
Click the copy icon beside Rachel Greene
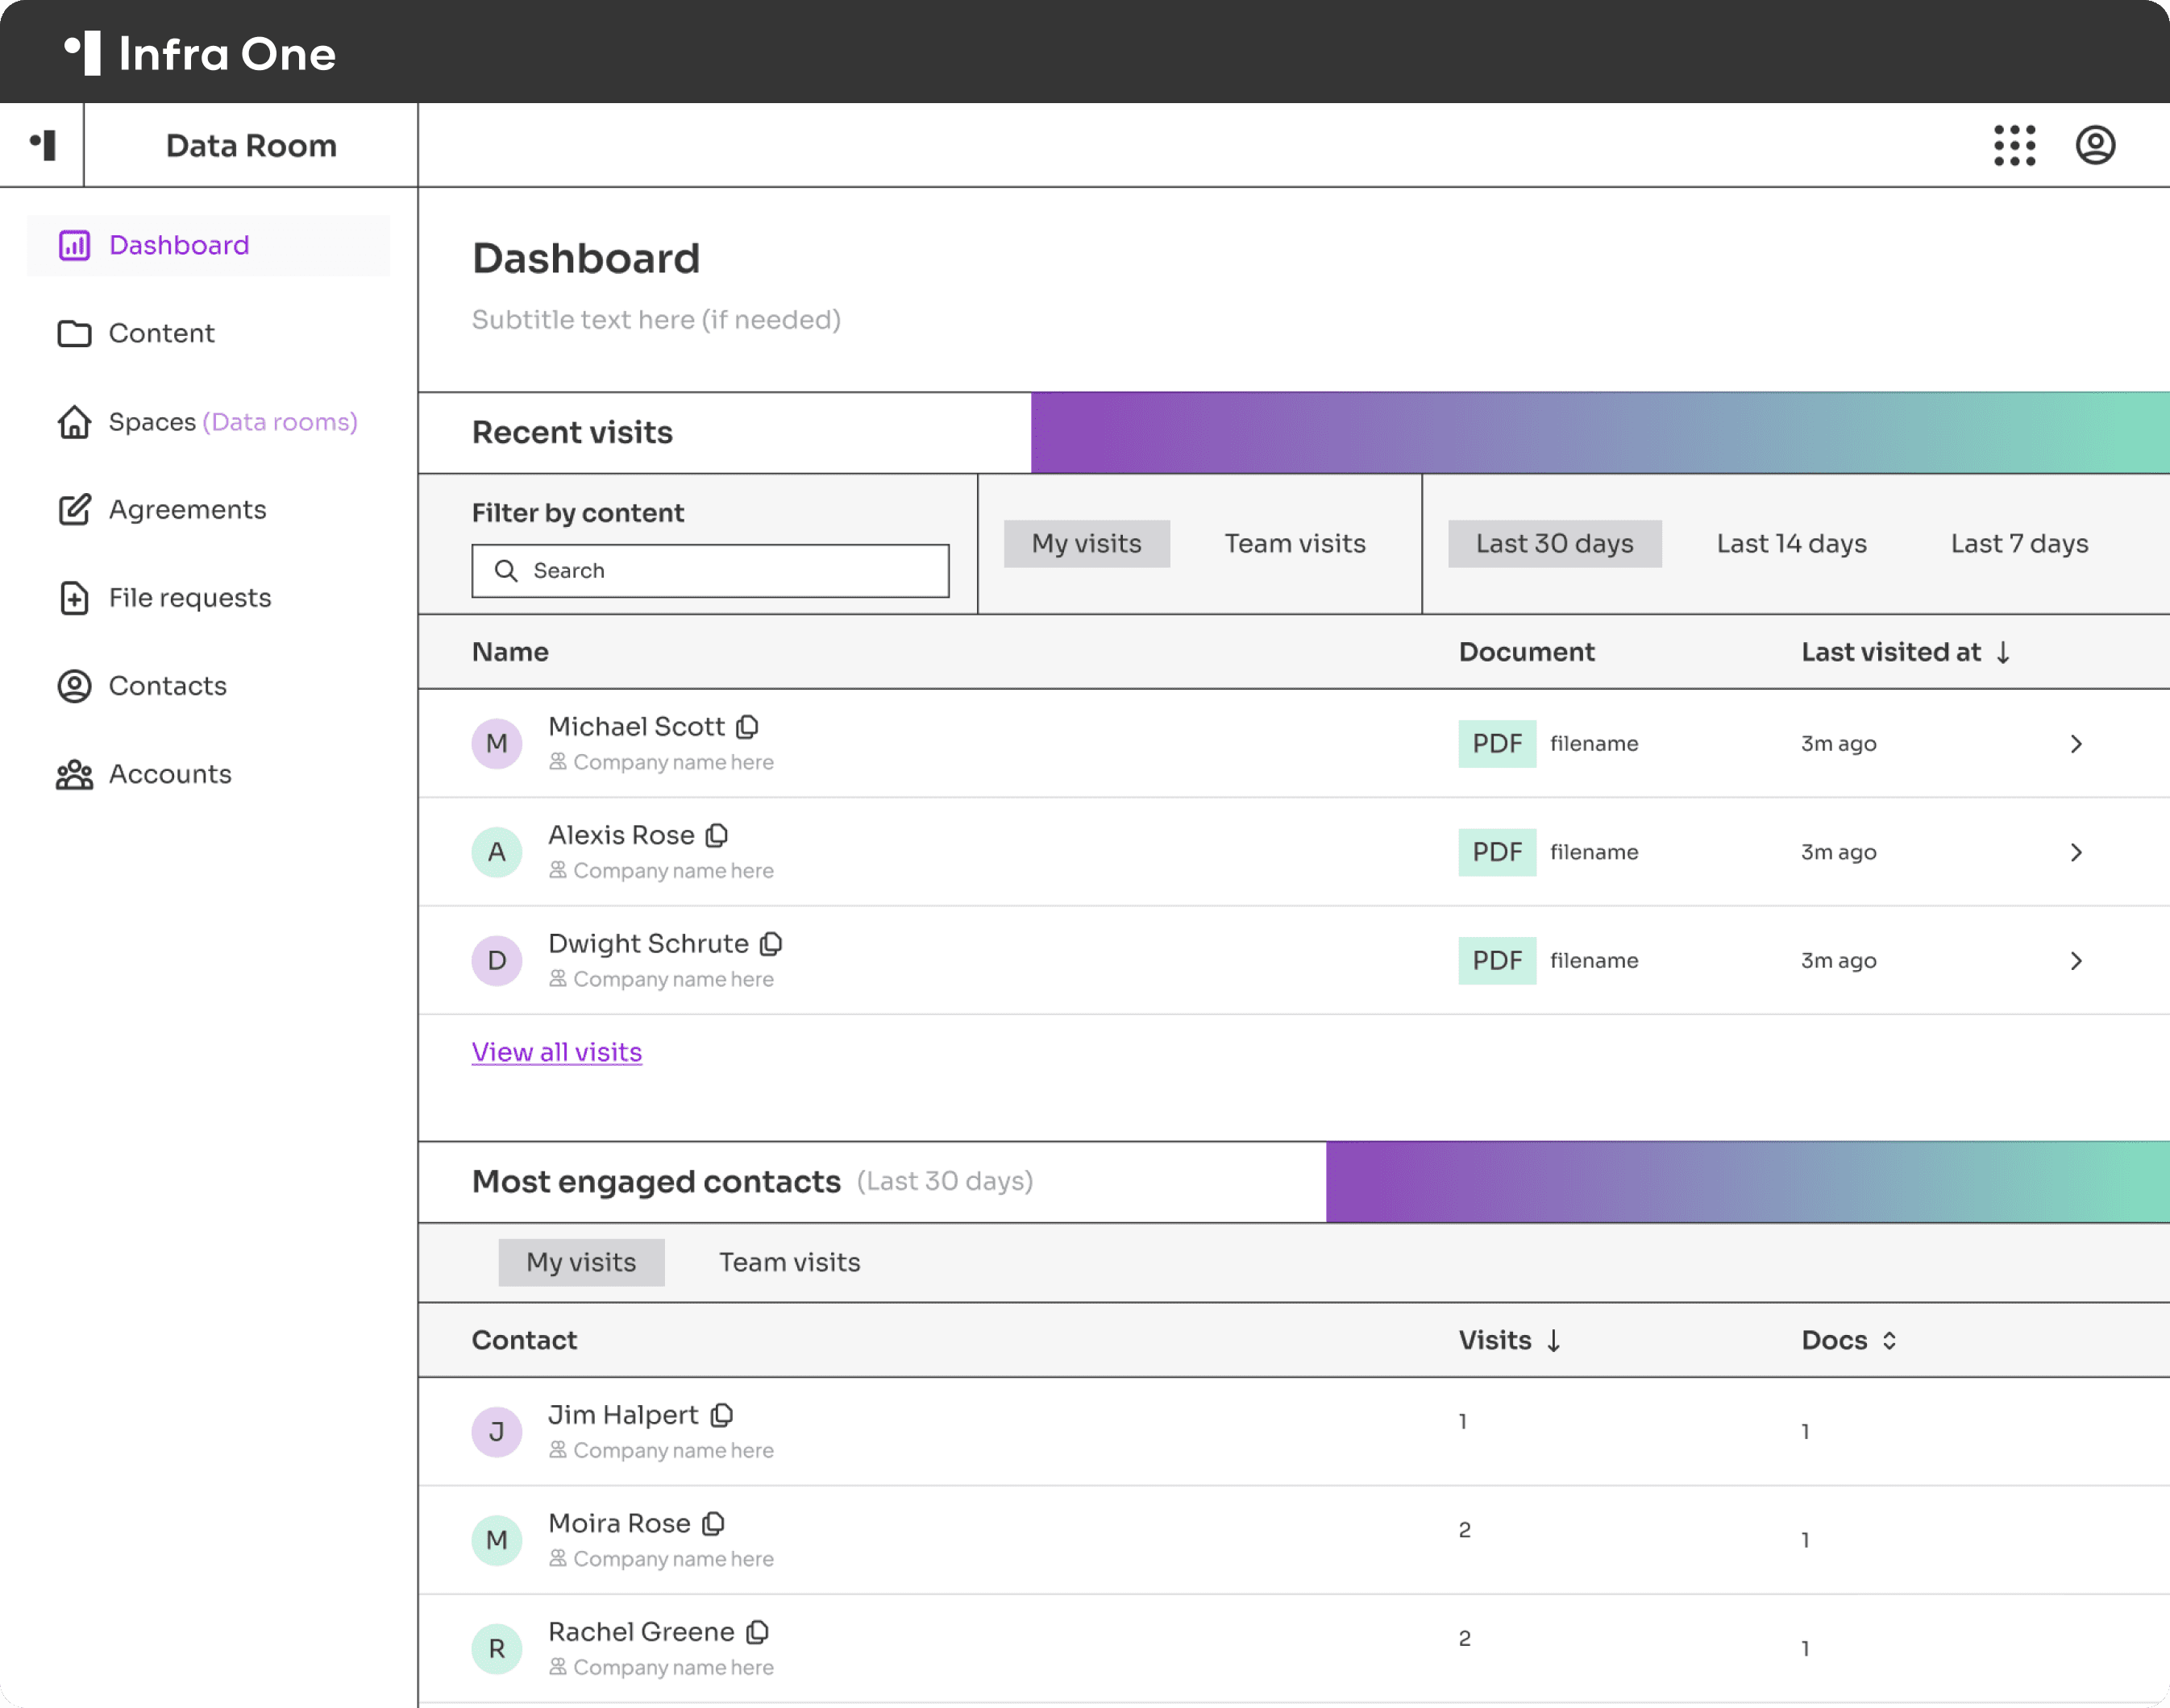click(759, 1632)
